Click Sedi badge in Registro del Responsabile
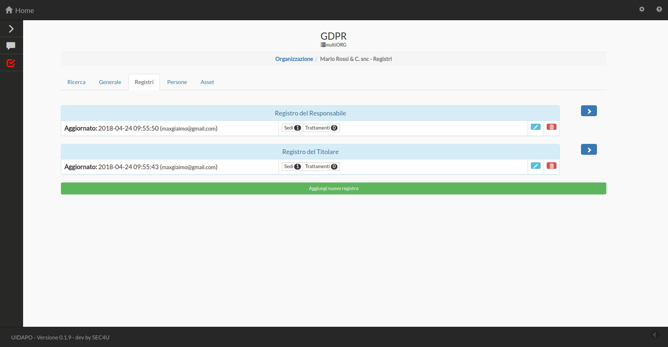Viewport: 668px width, 347px height. pyautogui.click(x=292, y=128)
